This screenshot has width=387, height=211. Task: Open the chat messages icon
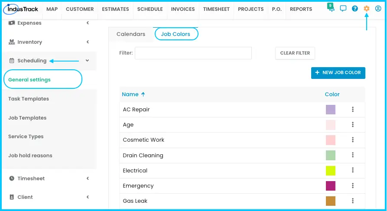pyautogui.click(x=343, y=9)
